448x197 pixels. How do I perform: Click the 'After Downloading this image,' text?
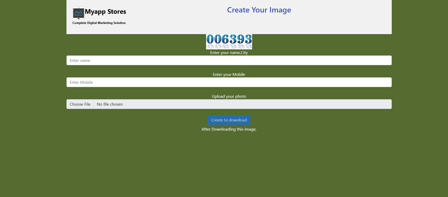229,129
